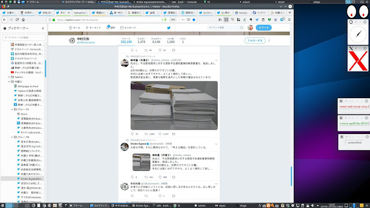Open the Webpage archive bookmark
The image size is (370, 208).
coord(26,86)
